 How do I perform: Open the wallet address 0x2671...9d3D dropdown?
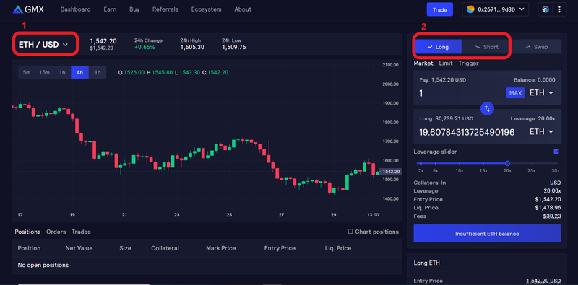[x=495, y=9]
